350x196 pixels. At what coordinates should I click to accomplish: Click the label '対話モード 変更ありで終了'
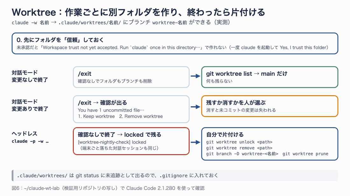pos(30,105)
